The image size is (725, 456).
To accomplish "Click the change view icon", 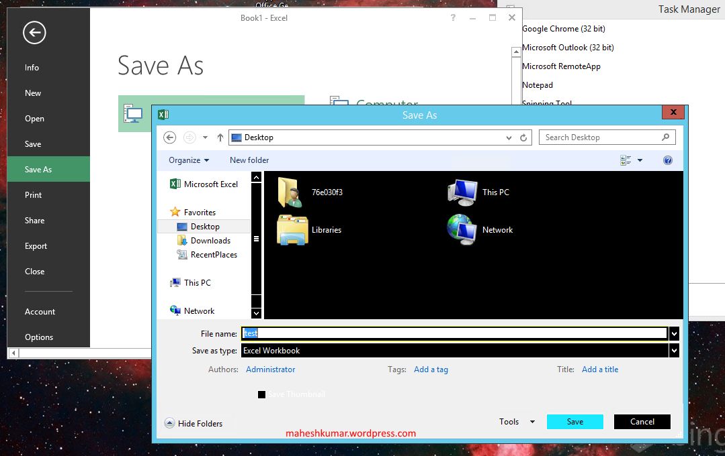I will pos(626,160).
